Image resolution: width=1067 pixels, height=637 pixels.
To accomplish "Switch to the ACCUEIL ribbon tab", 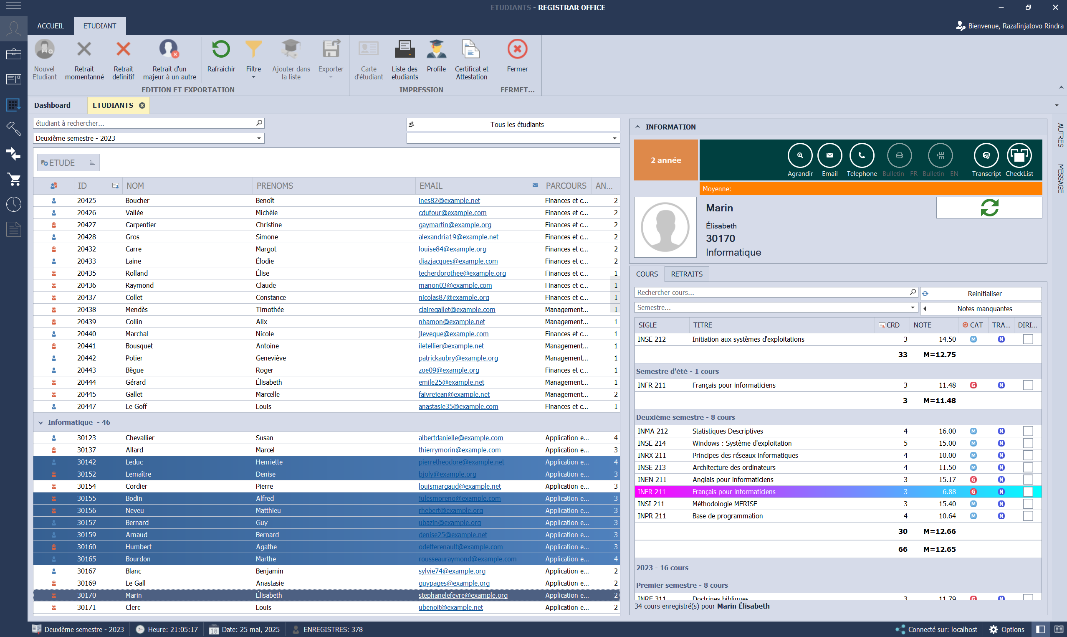I will pos(51,26).
